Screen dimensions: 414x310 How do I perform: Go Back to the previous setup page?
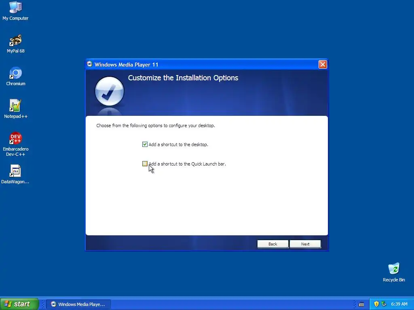pyautogui.click(x=273, y=244)
